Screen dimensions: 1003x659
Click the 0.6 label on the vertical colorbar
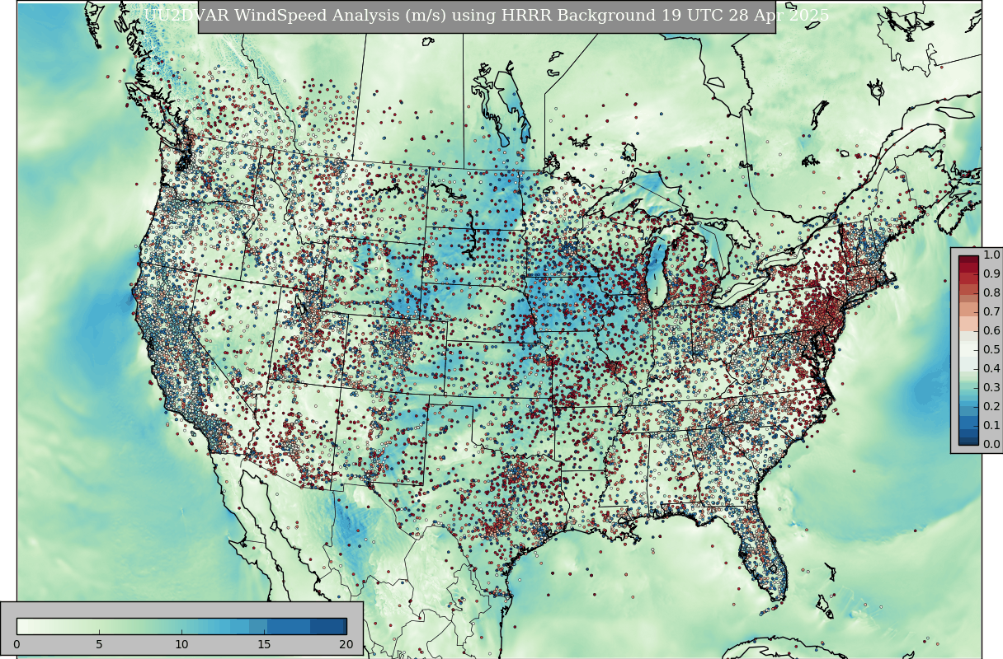tap(991, 331)
